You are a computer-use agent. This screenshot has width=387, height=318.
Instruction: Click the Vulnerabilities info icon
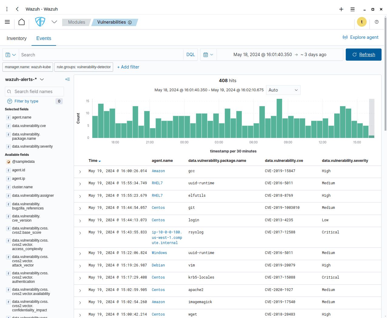click(x=130, y=22)
